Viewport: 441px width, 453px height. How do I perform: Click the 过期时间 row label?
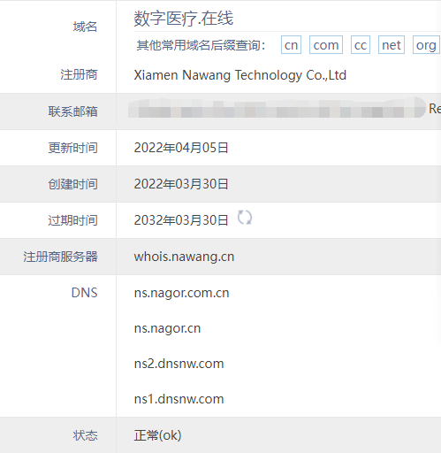[72, 220]
